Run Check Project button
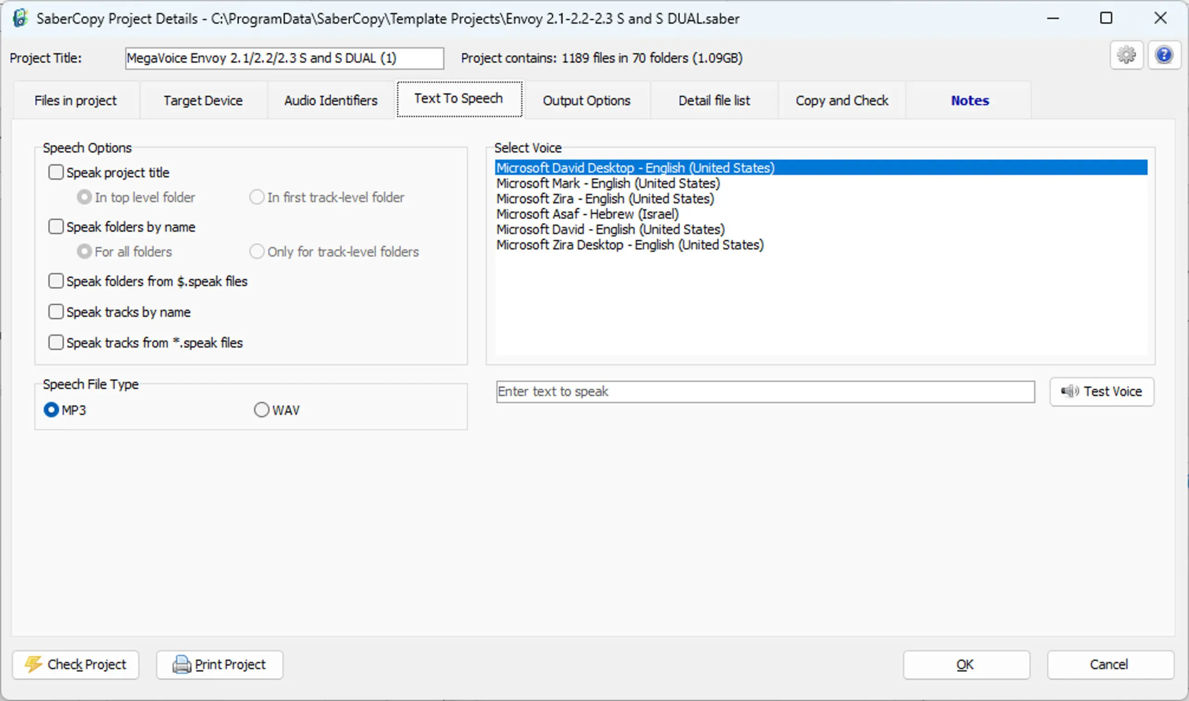1189x701 pixels. 76,665
